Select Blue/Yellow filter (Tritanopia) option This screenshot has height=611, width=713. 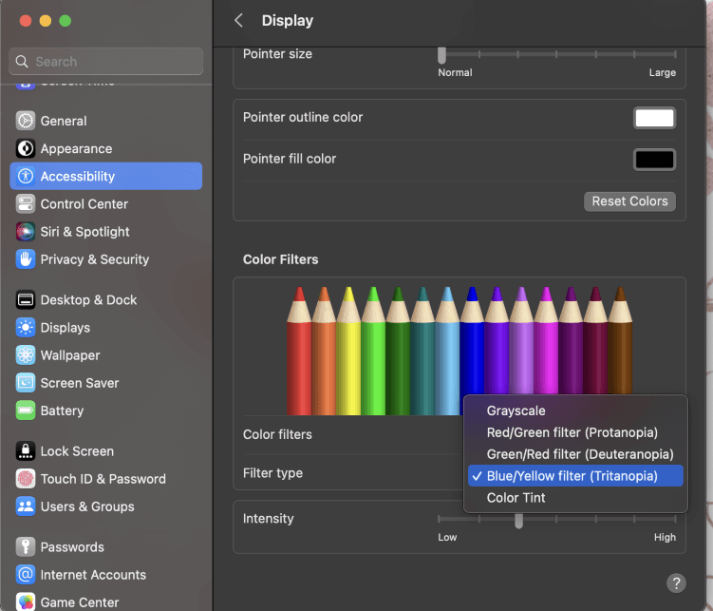[572, 475]
